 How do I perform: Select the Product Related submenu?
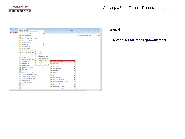pyautogui.click(x=42, y=60)
